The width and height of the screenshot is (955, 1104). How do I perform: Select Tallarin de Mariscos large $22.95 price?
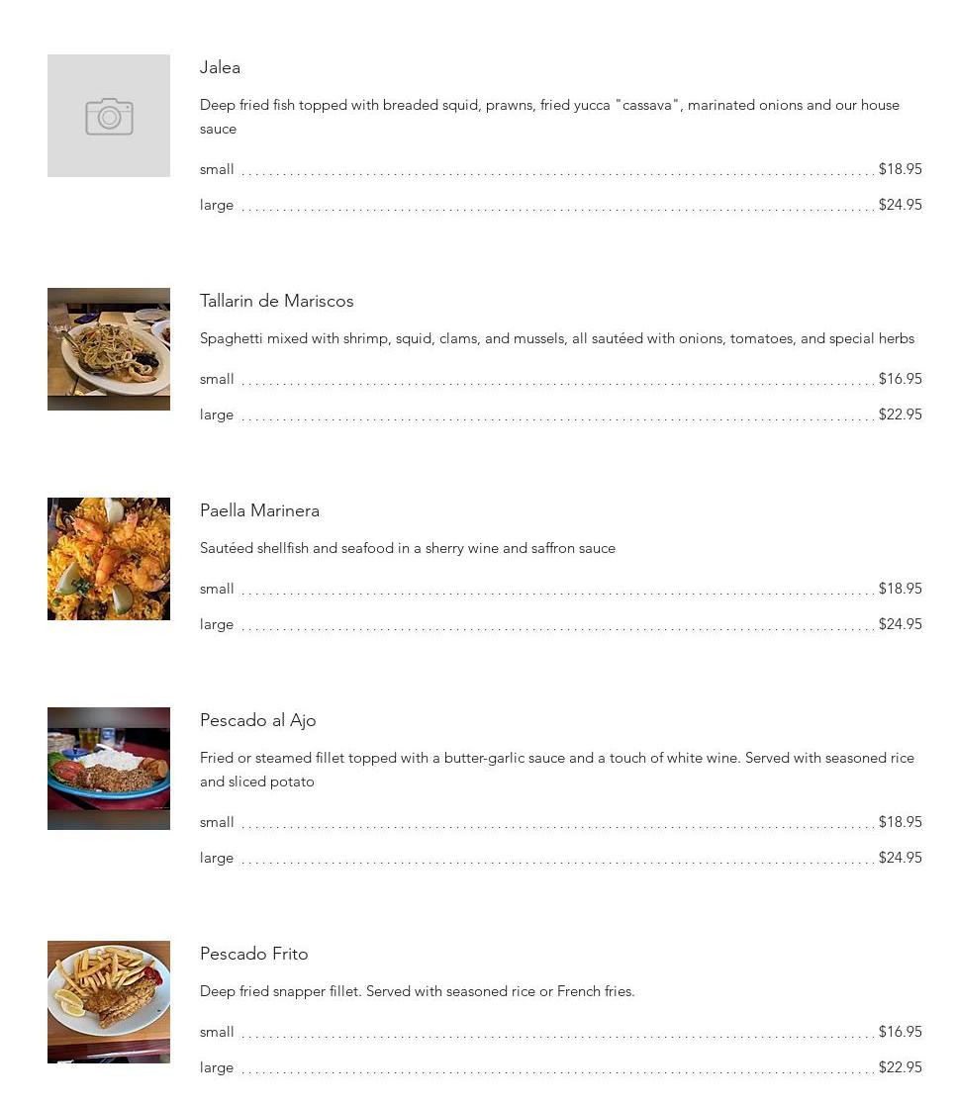900,414
